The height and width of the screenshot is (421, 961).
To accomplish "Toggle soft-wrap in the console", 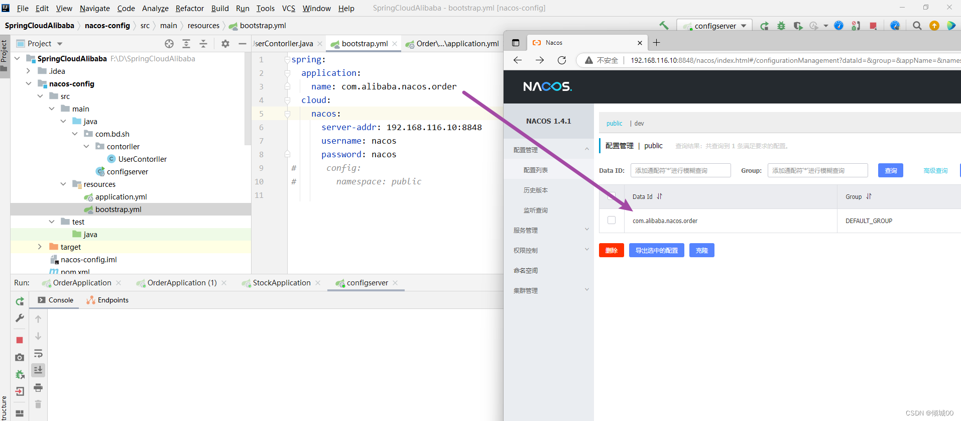I will (38, 353).
